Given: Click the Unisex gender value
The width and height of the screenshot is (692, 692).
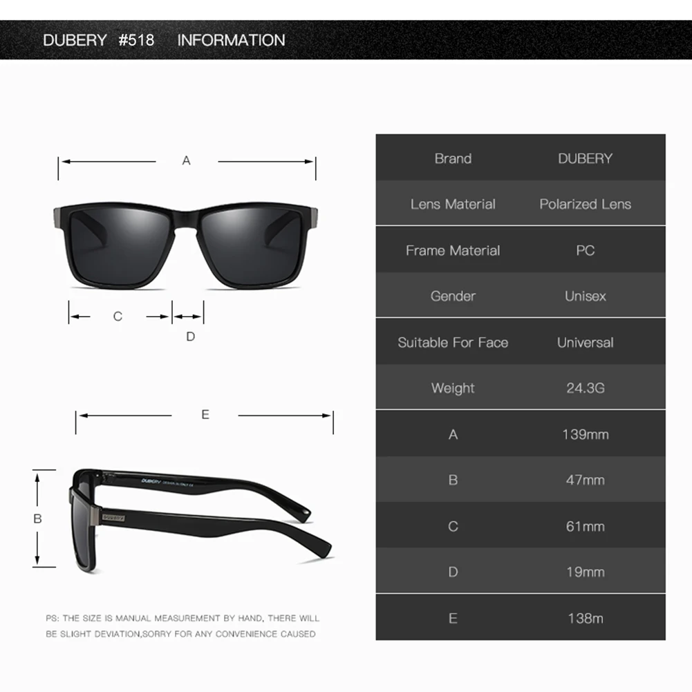Looking at the screenshot, I should 586,296.
